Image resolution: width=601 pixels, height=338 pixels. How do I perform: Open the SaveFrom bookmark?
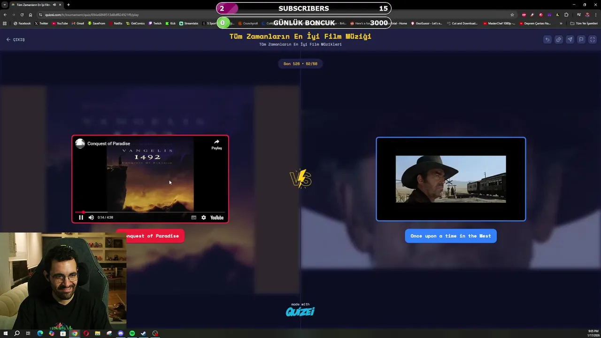(x=96, y=23)
